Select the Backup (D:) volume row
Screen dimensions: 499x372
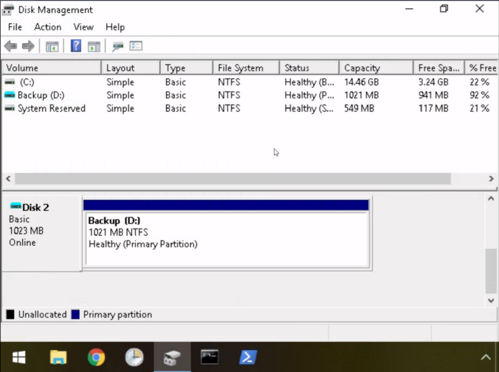coord(41,95)
